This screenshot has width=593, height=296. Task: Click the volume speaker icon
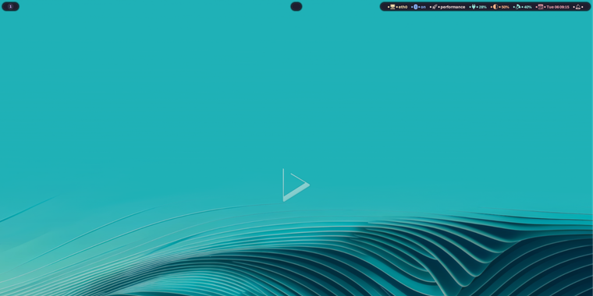[518, 7]
